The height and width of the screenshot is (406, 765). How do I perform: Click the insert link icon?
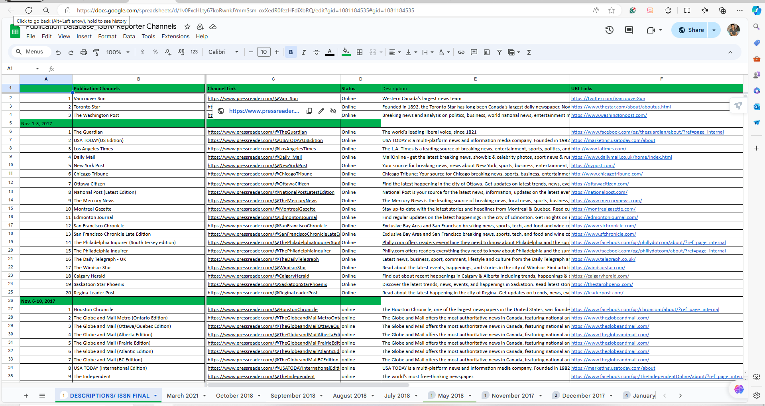click(461, 52)
